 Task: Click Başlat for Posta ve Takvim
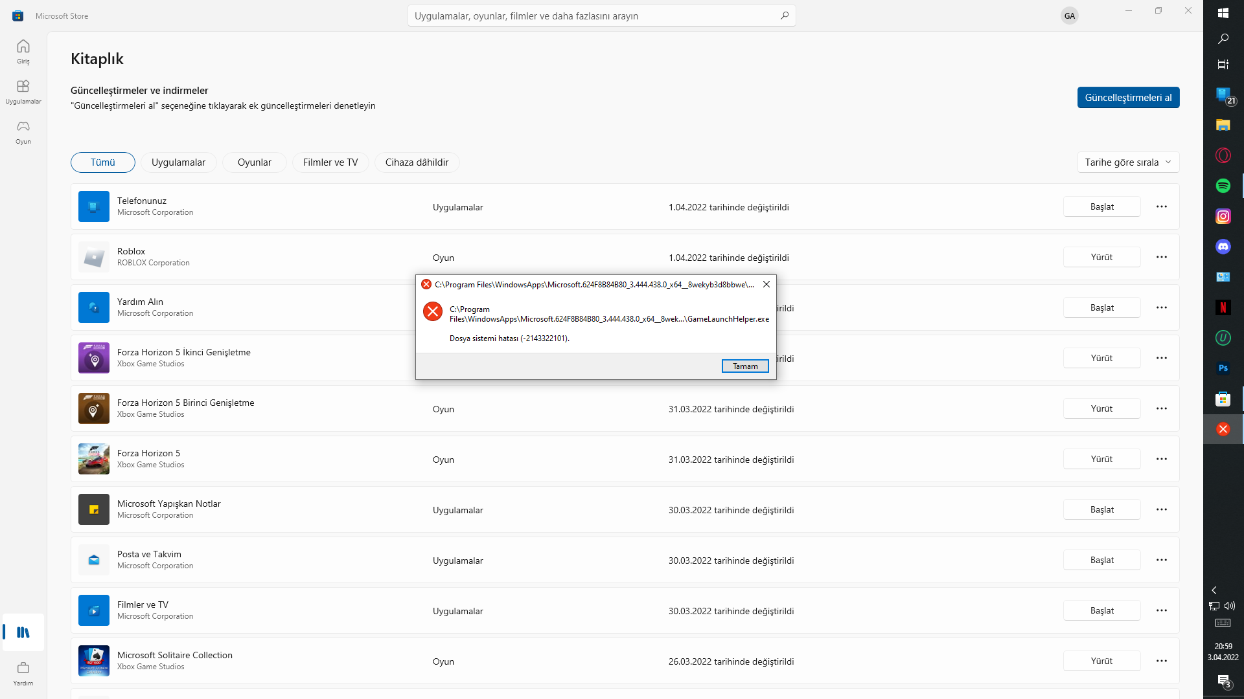(x=1101, y=560)
